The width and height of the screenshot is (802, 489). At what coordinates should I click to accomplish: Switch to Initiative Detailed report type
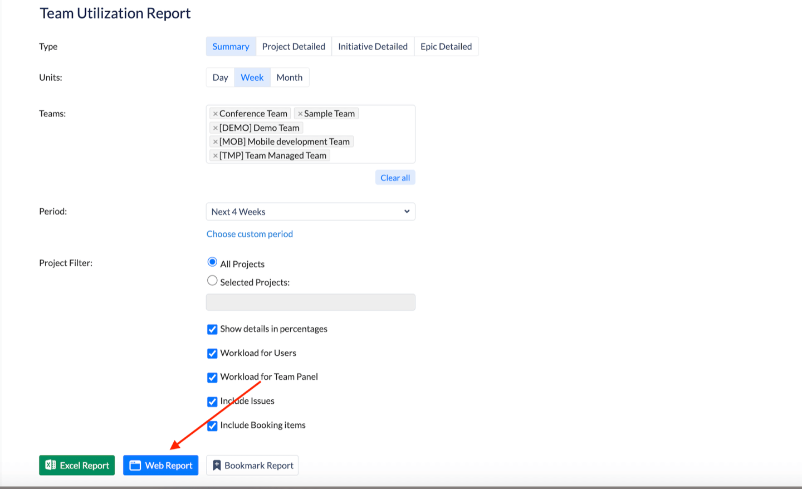pyautogui.click(x=373, y=46)
